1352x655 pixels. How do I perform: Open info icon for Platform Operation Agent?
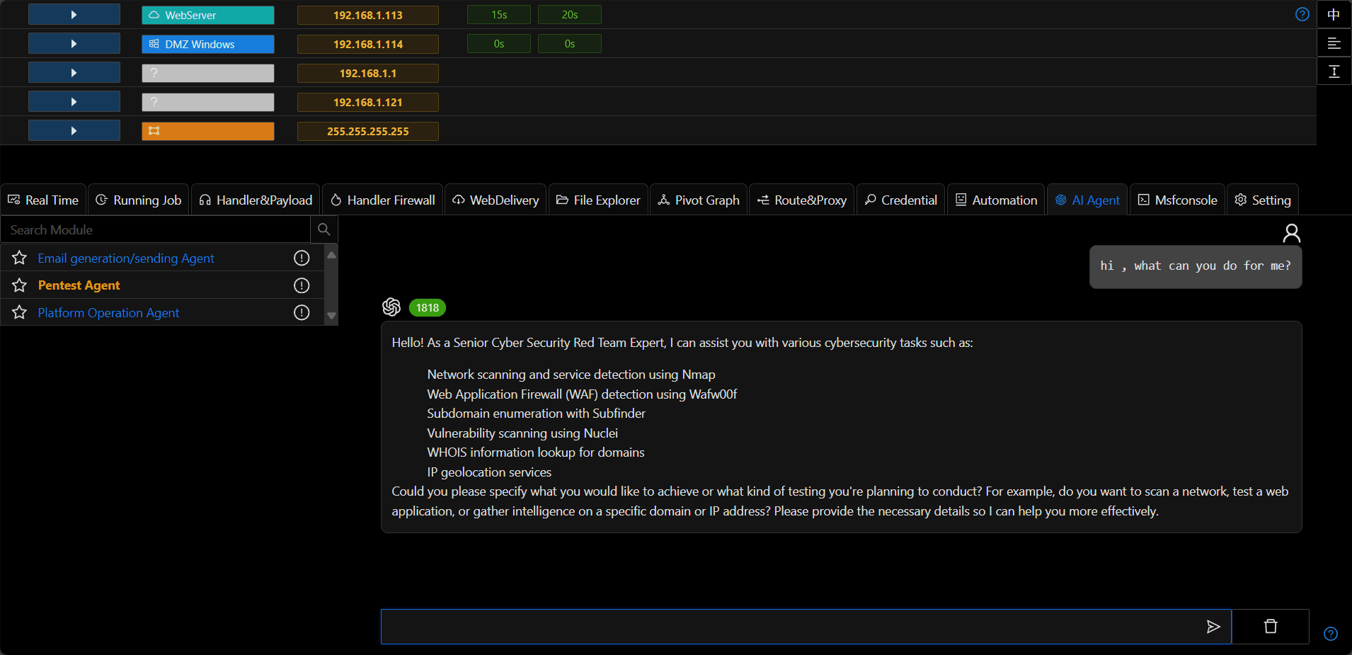click(x=302, y=312)
